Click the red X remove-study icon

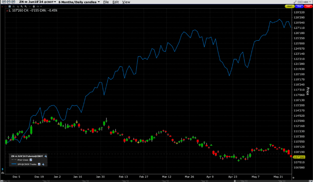(x=2, y=6)
